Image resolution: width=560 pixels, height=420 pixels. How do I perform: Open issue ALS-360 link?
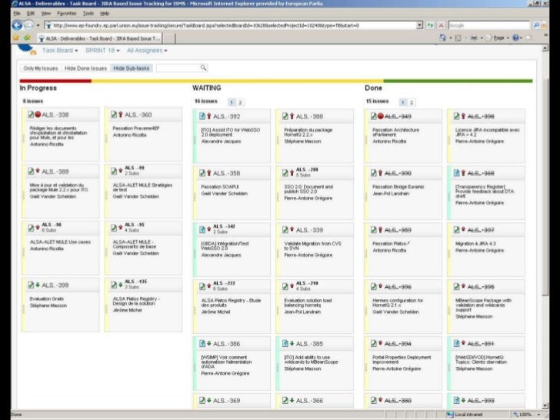click(138, 115)
